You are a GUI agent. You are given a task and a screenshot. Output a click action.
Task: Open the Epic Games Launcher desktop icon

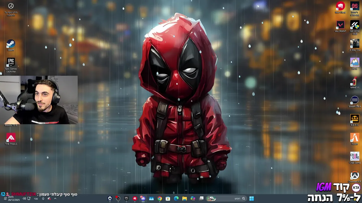click(x=11, y=65)
